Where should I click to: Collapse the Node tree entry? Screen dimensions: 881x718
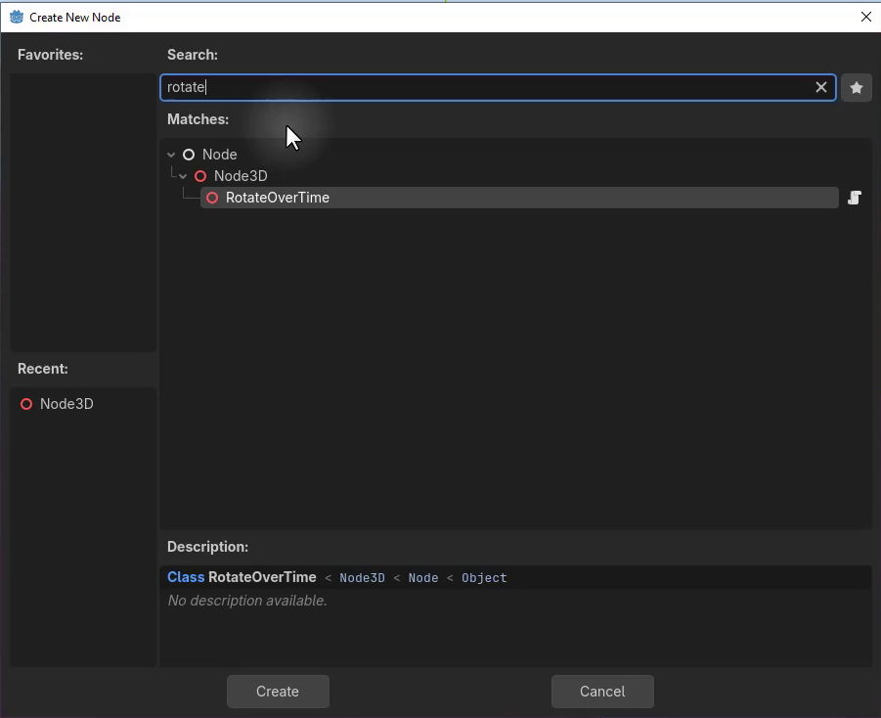(171, 155)
